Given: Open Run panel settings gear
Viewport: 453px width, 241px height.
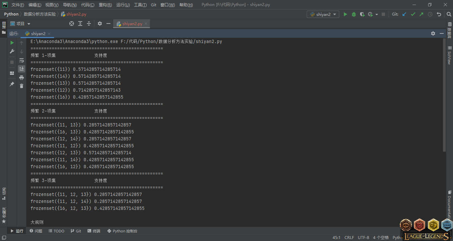Looking at the screenshot, I should pyautogui.click(x=433, y=33).
